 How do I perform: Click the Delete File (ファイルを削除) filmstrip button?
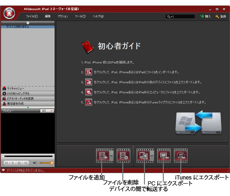pos(124,156)
